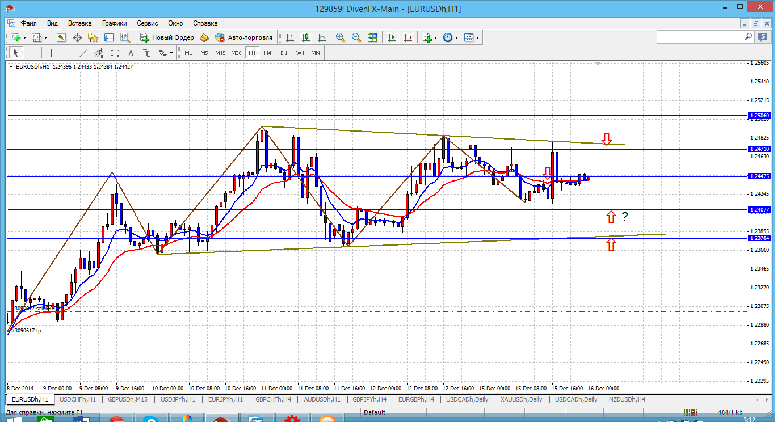
Task: Open the indicators list dropdown
Action: [x=436, y=37]
